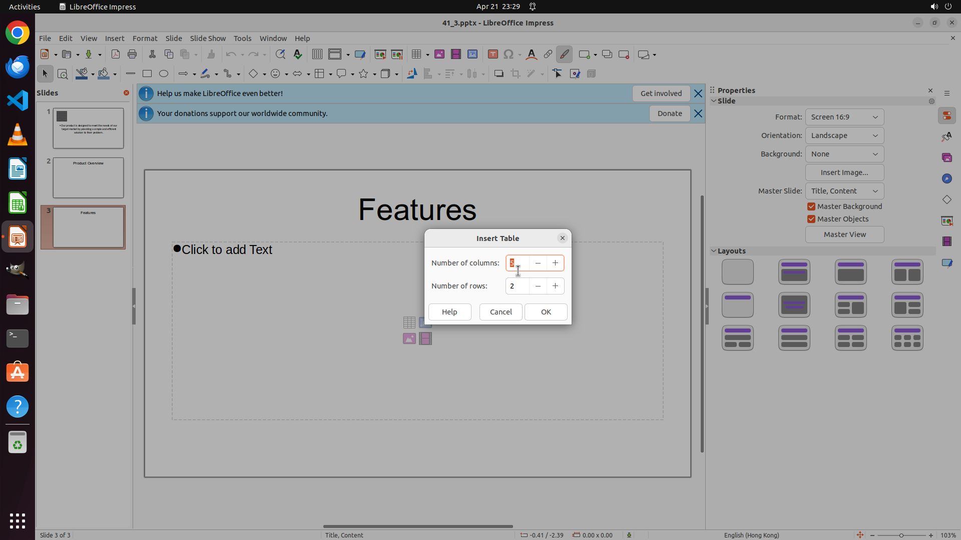Click the Insert Special Character omega icon

click(509, 54)
